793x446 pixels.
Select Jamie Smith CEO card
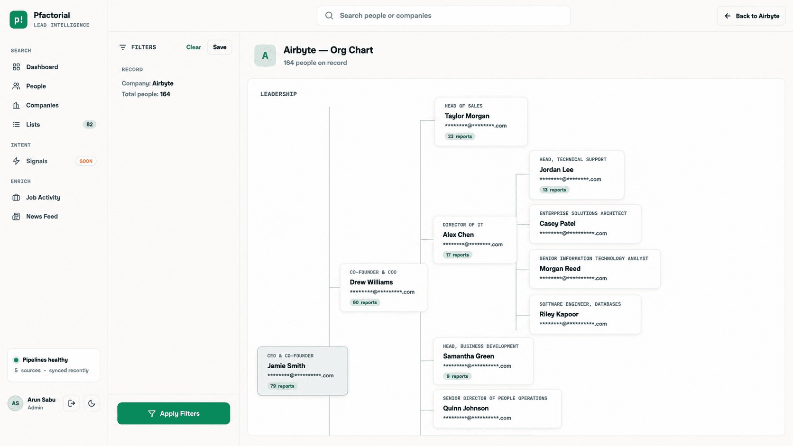pyautogui.click(x=303, y=371)
